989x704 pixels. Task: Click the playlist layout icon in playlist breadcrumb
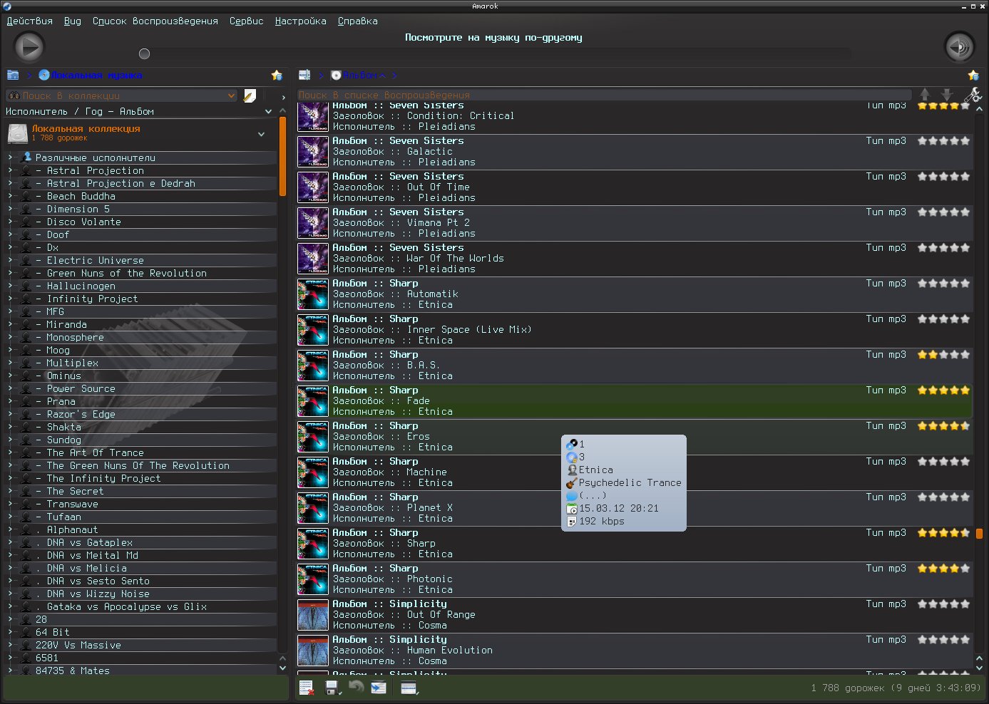coord(304,75)
